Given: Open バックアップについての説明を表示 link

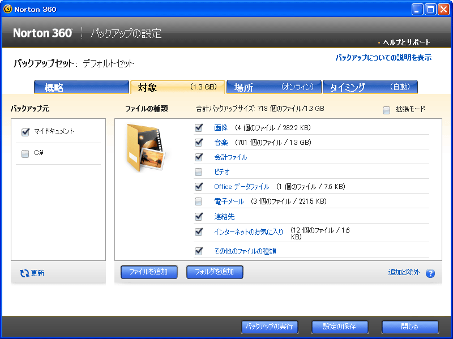Looking at the screenshot, I should tap(383, 58).
